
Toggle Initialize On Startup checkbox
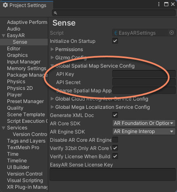[115, 41]
